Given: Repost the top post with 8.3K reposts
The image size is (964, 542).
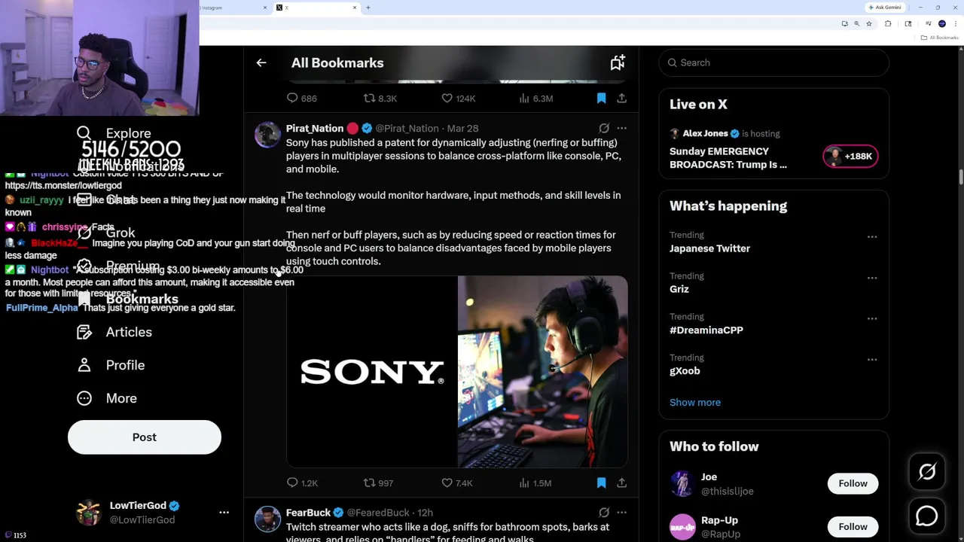Looking at the screenshot, I should 380,99.
